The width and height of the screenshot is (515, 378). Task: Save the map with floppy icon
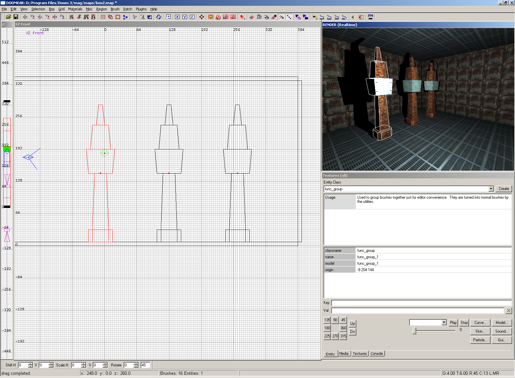15,17
